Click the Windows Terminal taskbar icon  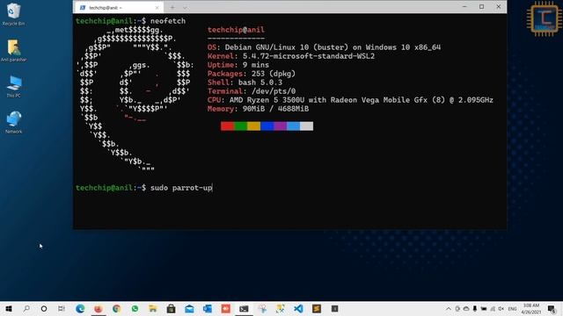click(x=244, y=308)
